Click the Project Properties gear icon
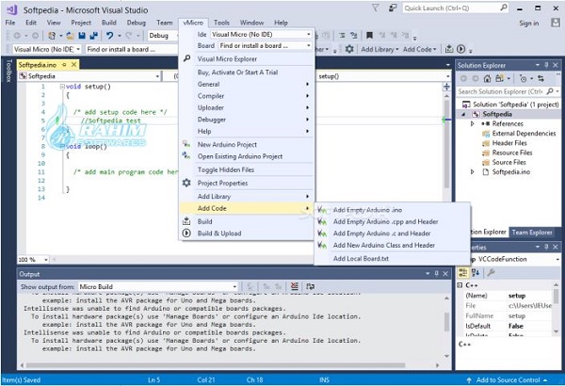 [x=186, y=183]
